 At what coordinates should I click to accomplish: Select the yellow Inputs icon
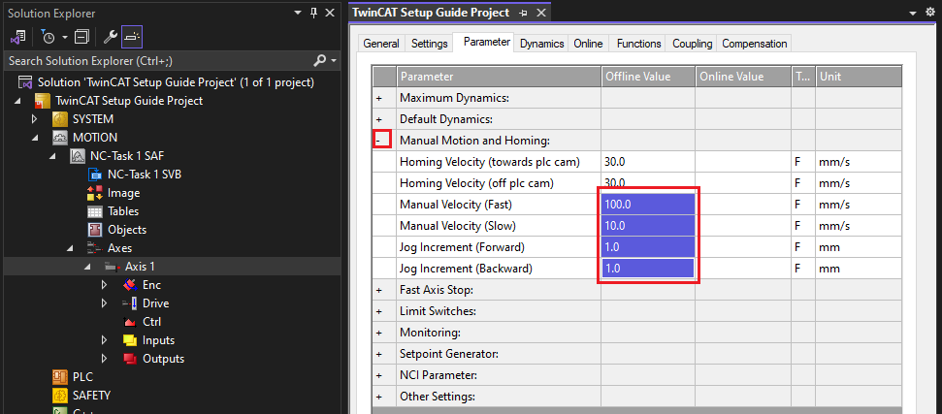coord(130,340)
